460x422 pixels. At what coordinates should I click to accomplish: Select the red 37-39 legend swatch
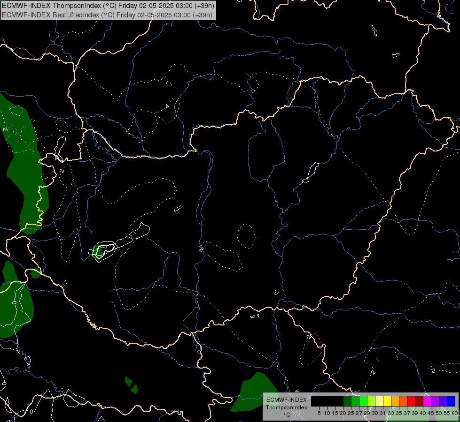pyautogui.click(x=411, y=401)
